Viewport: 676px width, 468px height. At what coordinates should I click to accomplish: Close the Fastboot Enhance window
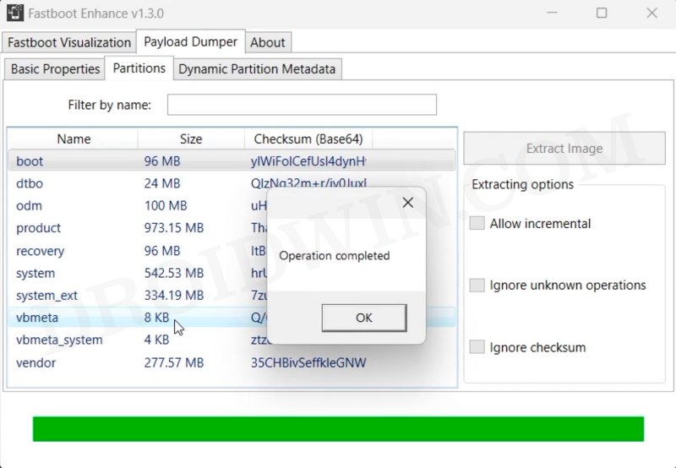point(651,13)
